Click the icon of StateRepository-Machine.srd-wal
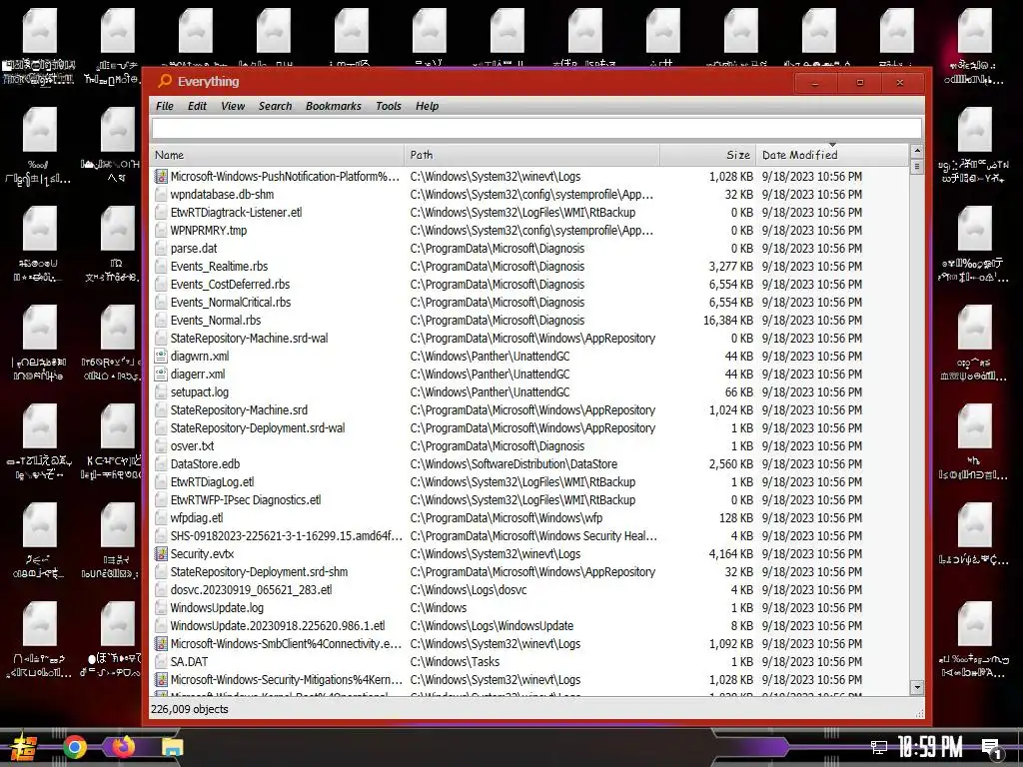1023x767 pixels. pos(161,338)
